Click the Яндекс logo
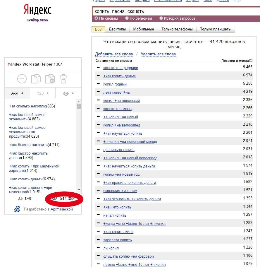This screenshot has height=267, width=260. tap(37, 10)
